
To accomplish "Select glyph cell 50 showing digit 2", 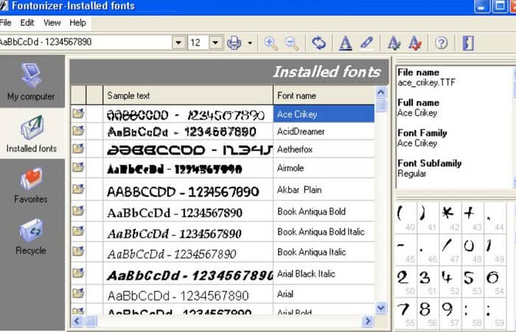I will pyautogui.click(x=405, y=282).
